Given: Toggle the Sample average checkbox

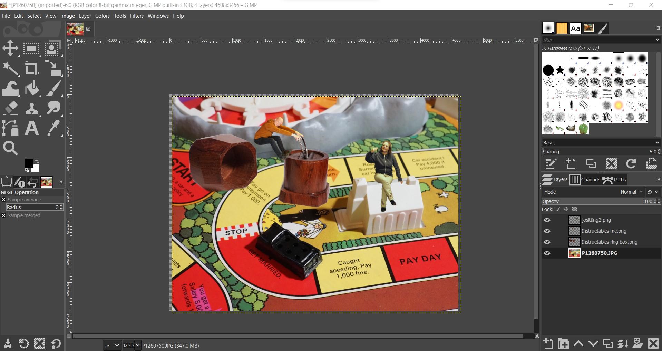Looking at the screenshot, I should pos(4,200).
